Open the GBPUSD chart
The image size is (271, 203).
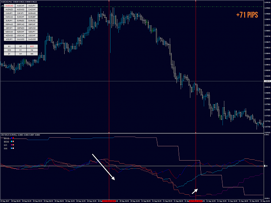click(x=32, y=28)
